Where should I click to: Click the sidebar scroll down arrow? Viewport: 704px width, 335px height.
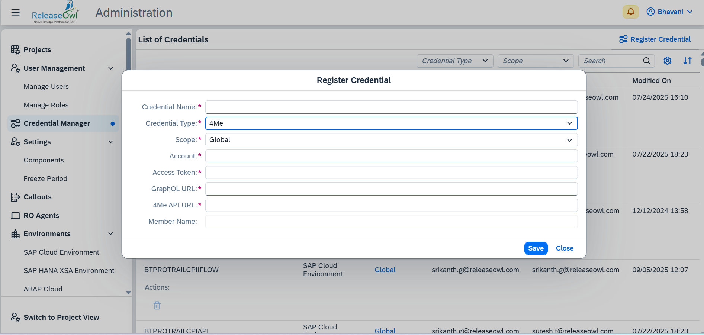pos(128,293)
